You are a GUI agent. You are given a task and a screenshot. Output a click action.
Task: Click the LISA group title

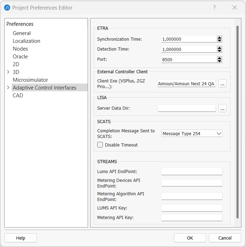[x=102, y=98]
